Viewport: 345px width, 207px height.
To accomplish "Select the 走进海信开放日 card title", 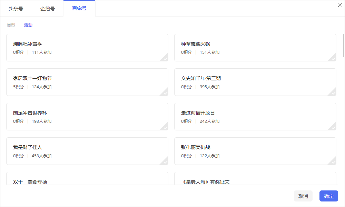I will click(198, 113).
